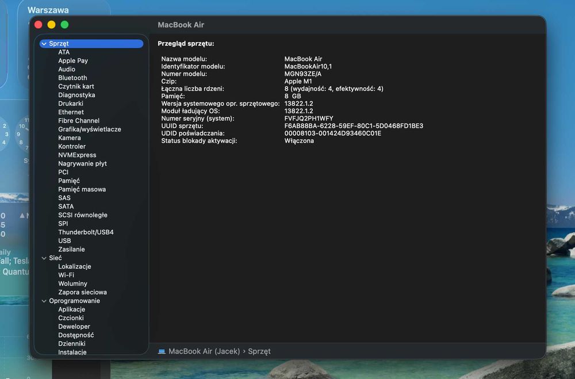The image size is (575, 379).
Task: Select Ethernet in the sidebar
Action: [x=71, y=112]
